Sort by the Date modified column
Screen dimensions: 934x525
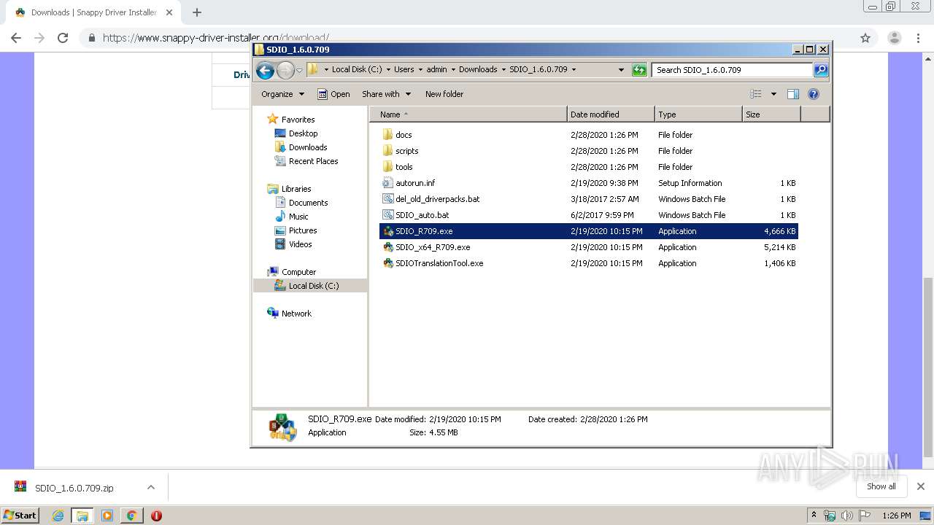point(611,114)
